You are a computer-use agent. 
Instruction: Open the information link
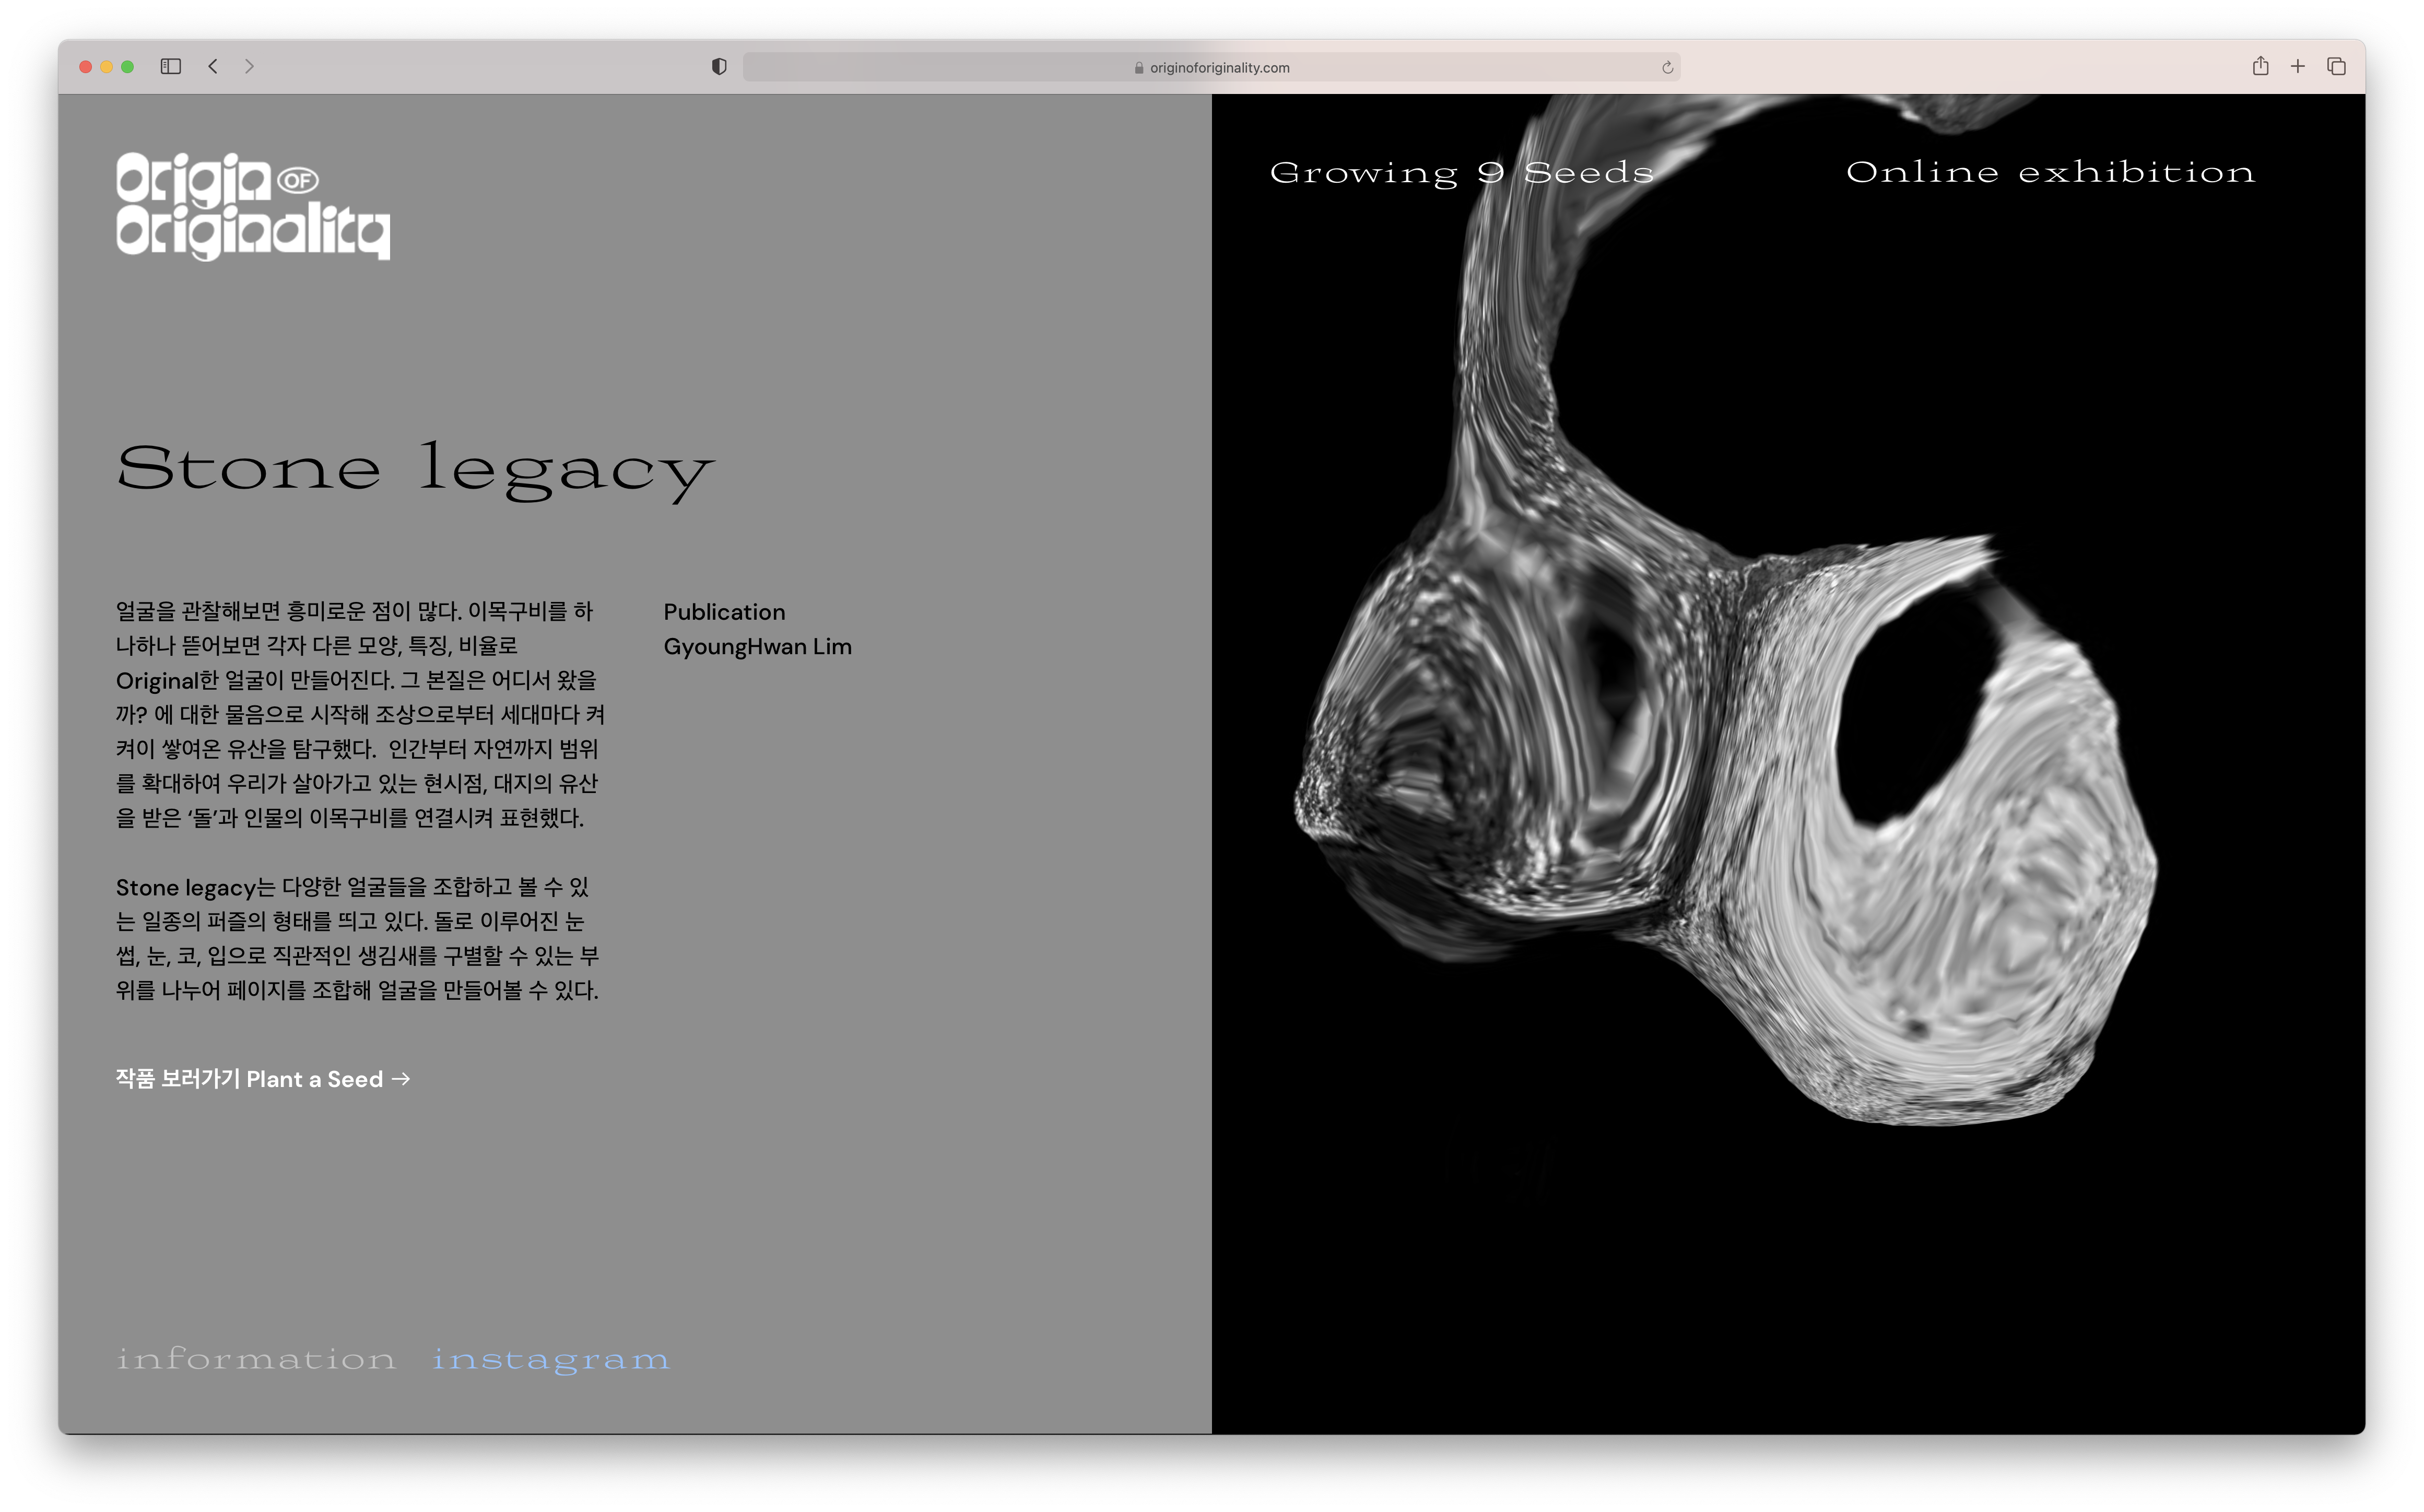point(256,1359)
